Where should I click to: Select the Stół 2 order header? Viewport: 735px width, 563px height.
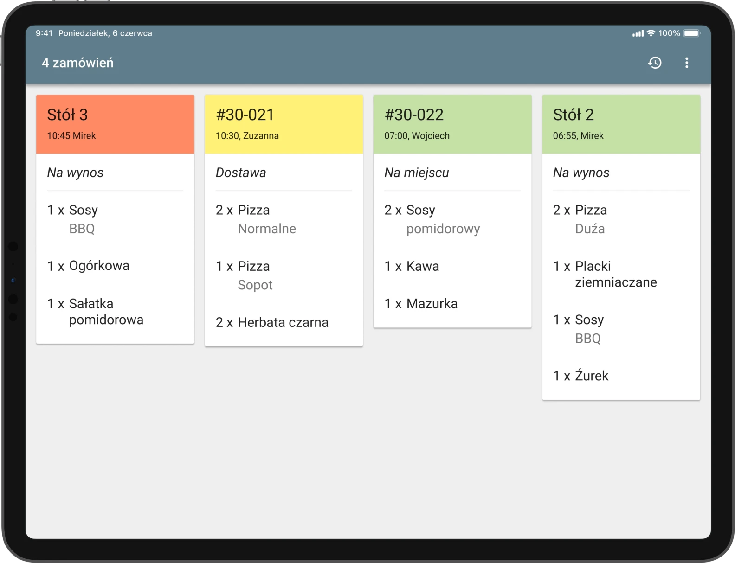(x=621, y=124)
